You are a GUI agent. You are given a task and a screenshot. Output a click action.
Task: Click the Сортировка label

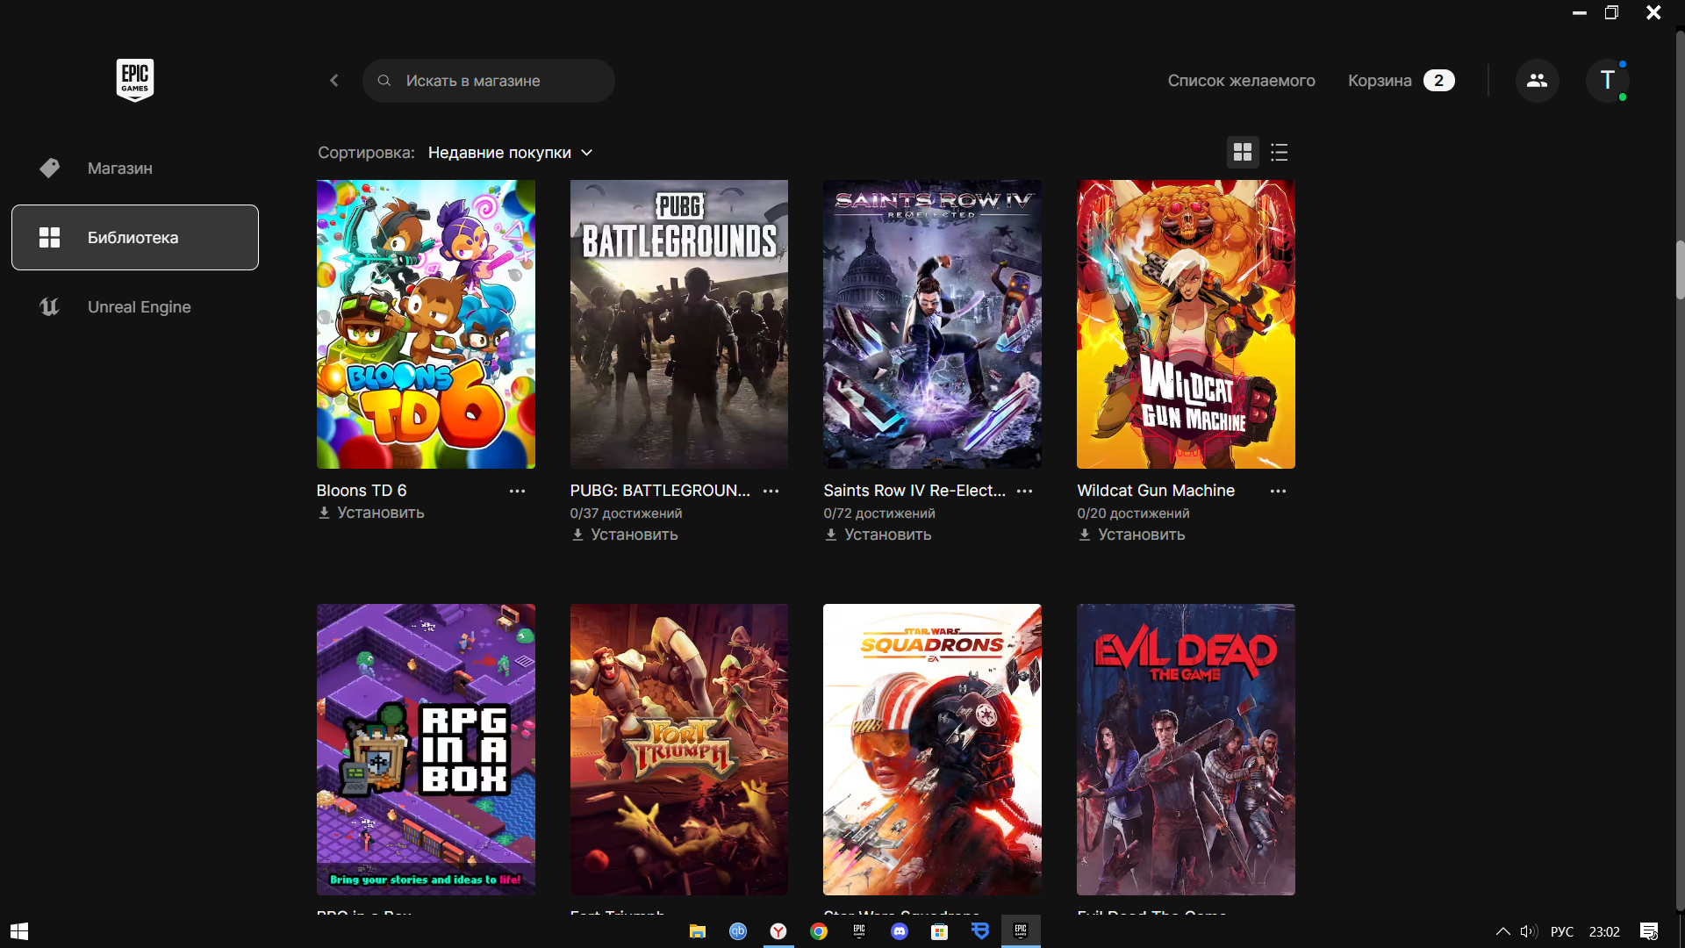(x=366, y=153)
